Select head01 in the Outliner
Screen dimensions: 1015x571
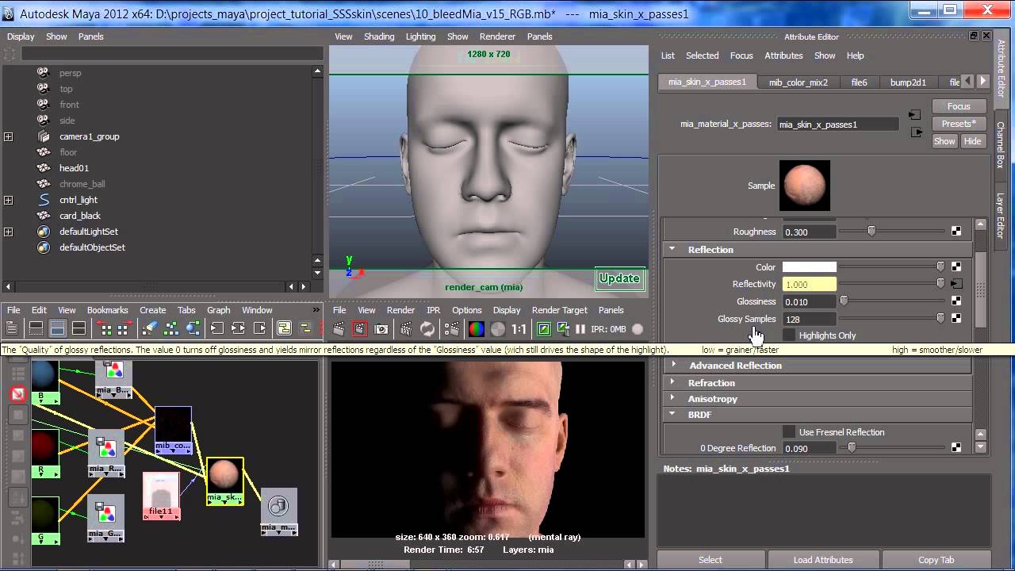[74, 168]
